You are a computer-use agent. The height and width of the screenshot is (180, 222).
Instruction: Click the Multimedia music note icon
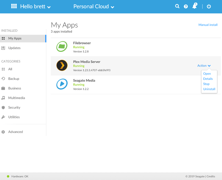point(3,98)
